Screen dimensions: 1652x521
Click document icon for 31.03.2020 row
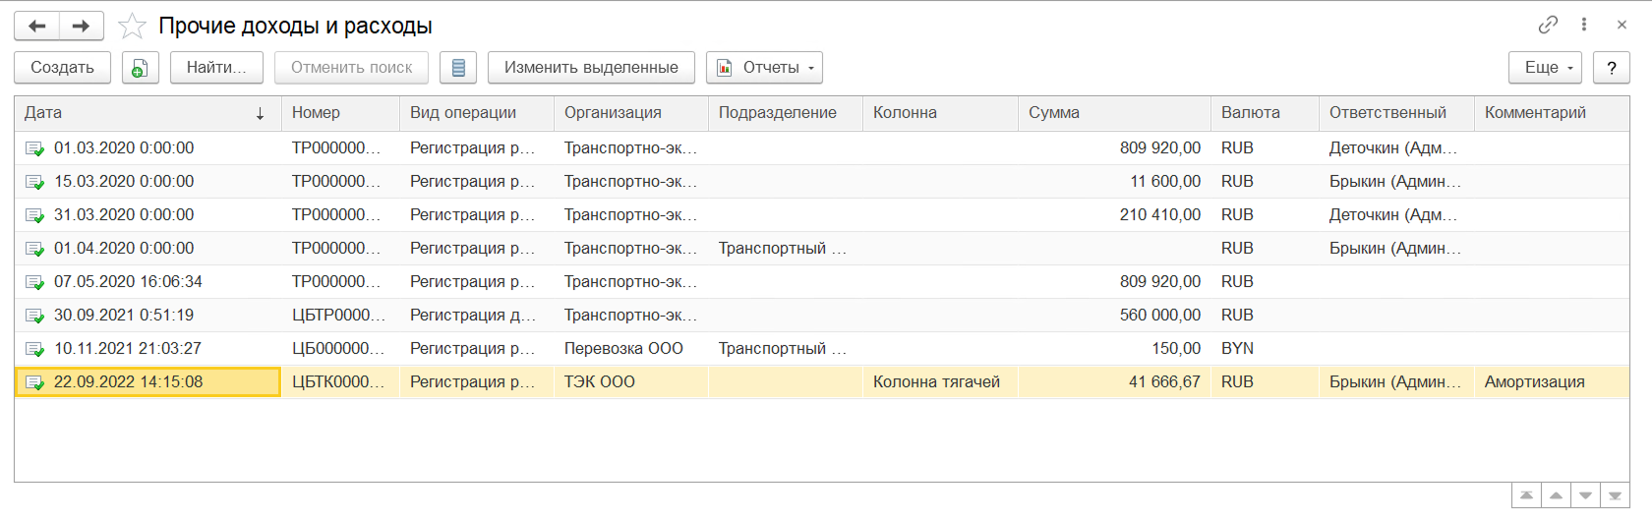[x=34, y=215]
